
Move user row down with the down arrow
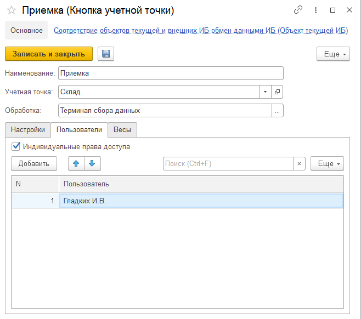click(92, 163)
